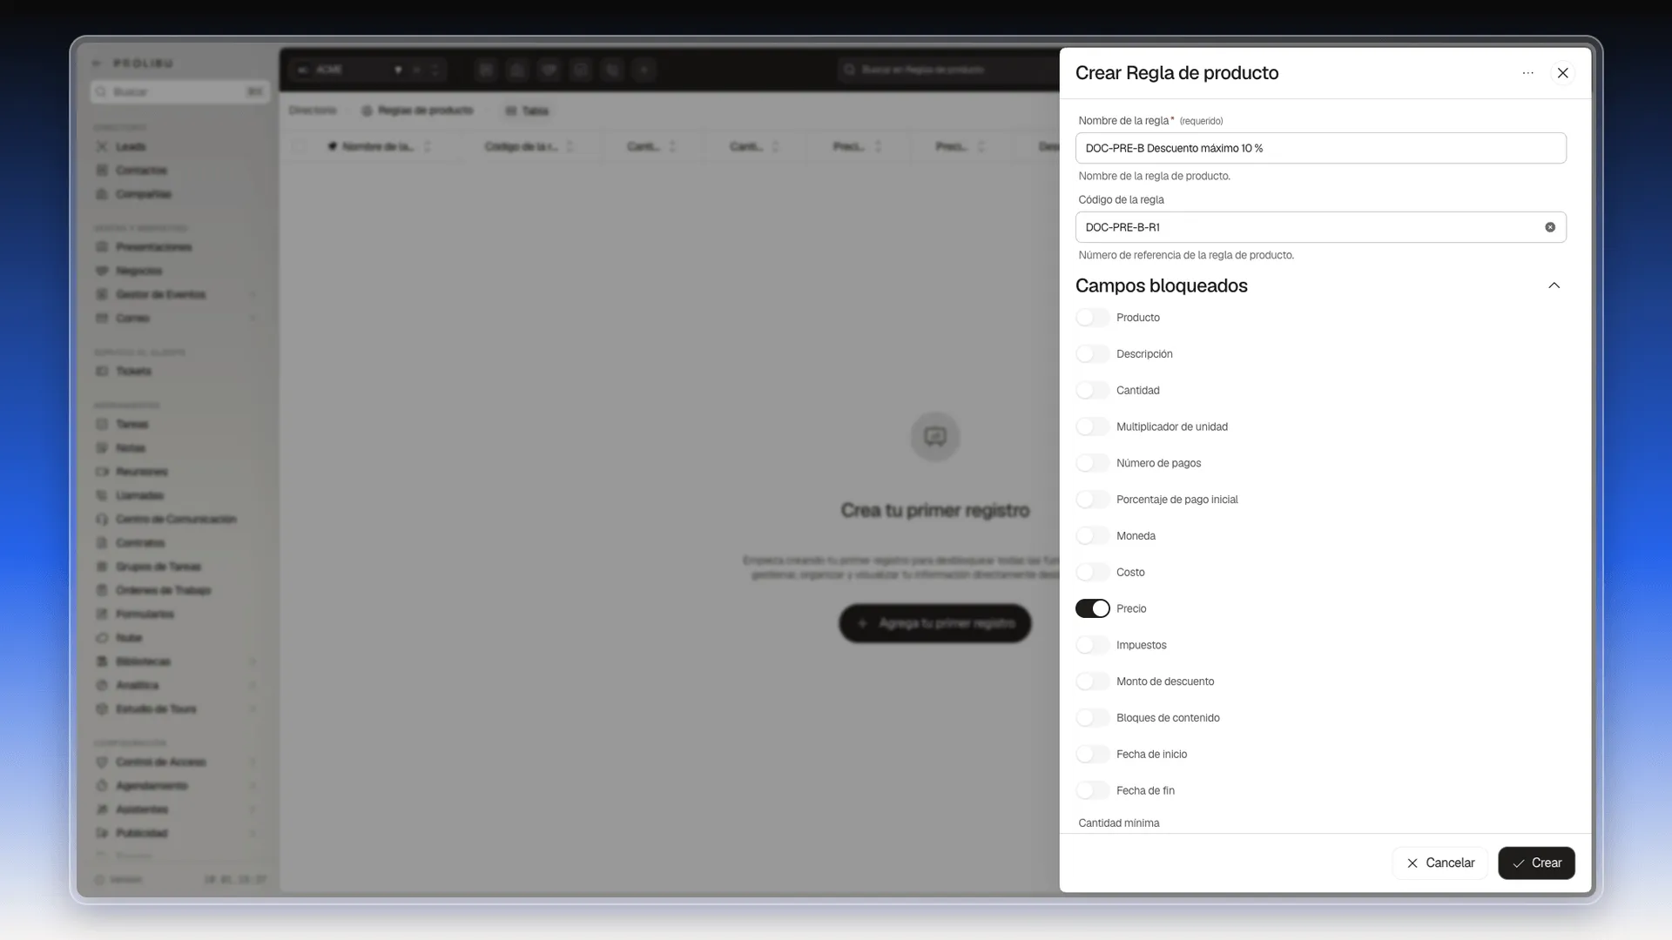Clear the Código de la regla field
The width and height of the screenshot is (1672, 940).
pos(1550,227)
